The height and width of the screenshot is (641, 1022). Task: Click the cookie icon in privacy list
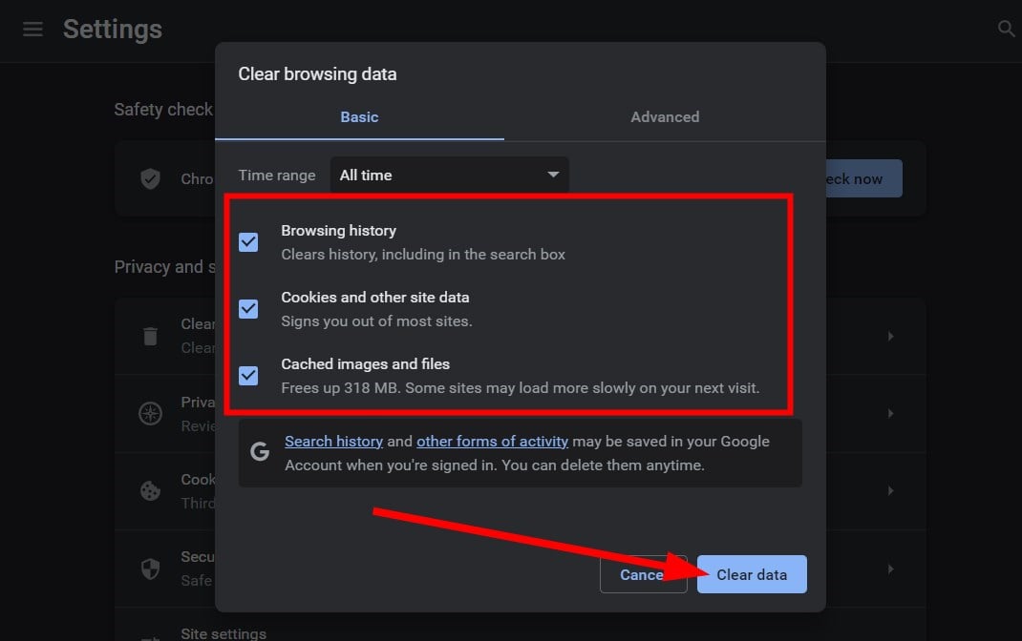[150, 490]
